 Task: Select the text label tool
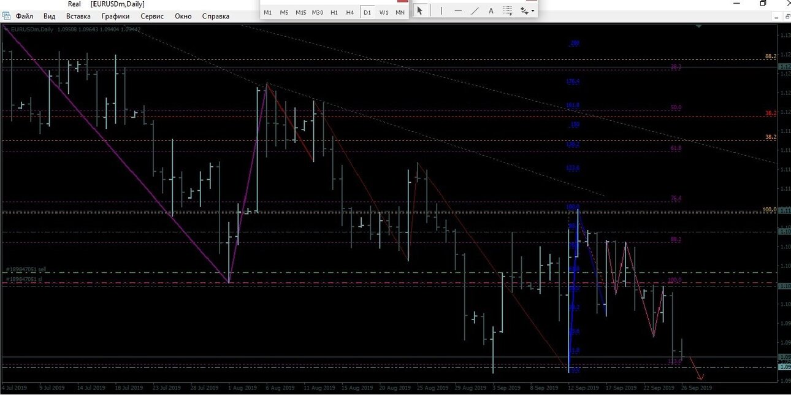point(491,11)
